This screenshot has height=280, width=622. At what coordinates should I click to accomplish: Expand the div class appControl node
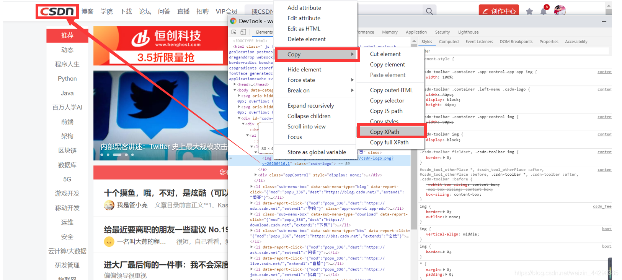(256, 175)
